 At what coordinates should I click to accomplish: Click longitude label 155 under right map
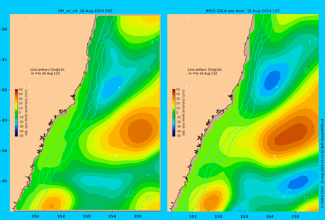tap(295, 216)
